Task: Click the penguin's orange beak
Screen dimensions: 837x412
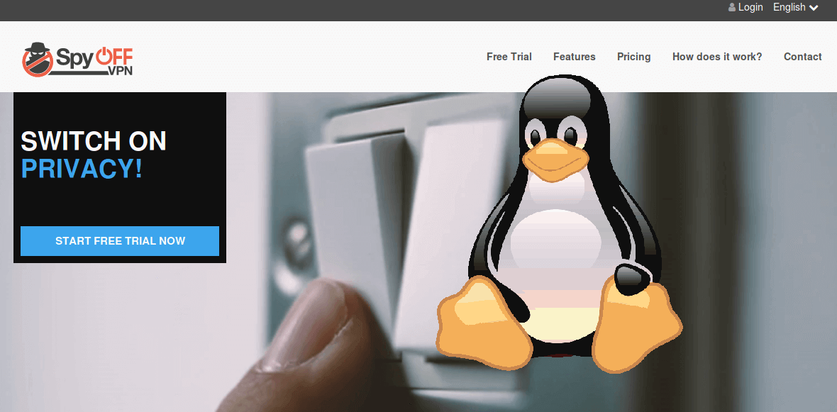Action: (555, 157)
